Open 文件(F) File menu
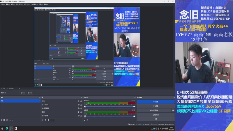 (3, 4)
